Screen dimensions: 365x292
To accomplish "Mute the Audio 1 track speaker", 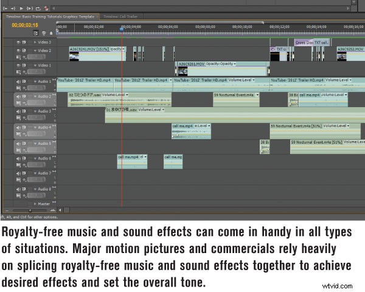I will pos(18,82).
